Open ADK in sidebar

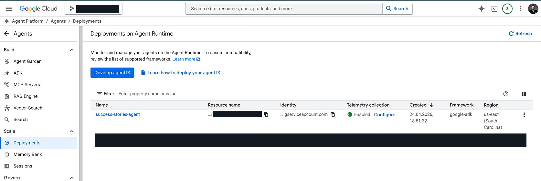[x=39, y=73]
